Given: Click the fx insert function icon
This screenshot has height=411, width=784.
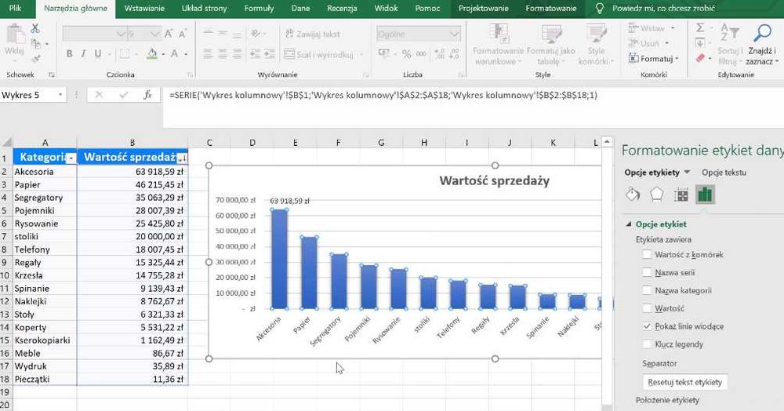Looking at the screenshot, I should point(147,94).
